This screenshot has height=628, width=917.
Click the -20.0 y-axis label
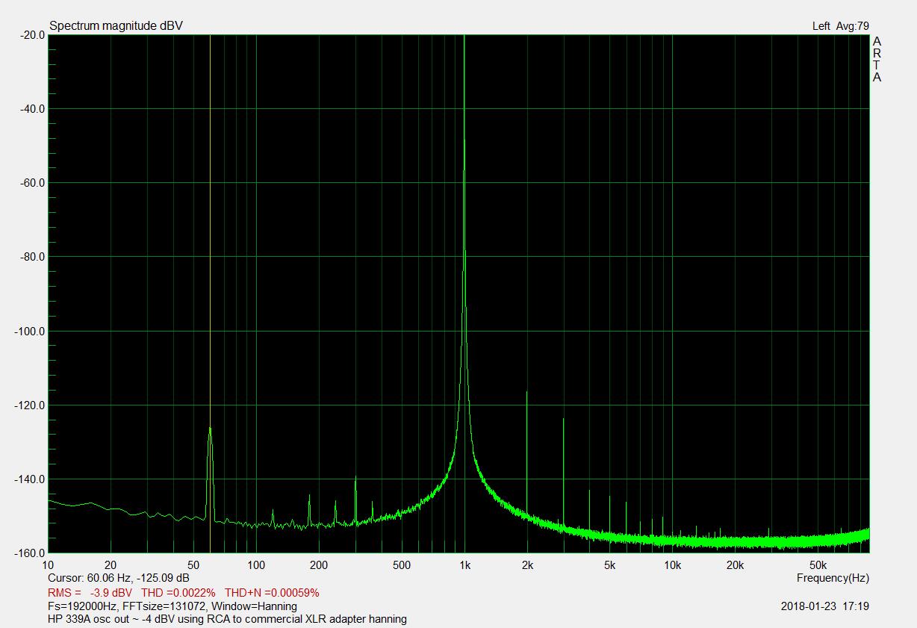(31, 34)
